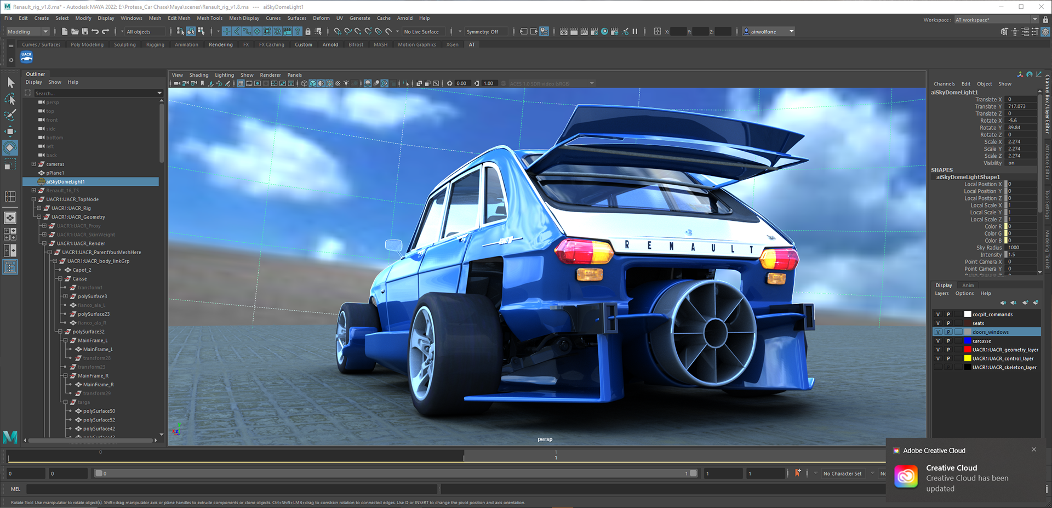This screenshot has height=508, width=1052.
Task: Open the Render View clapperboard icon
Action: [564, 32]
